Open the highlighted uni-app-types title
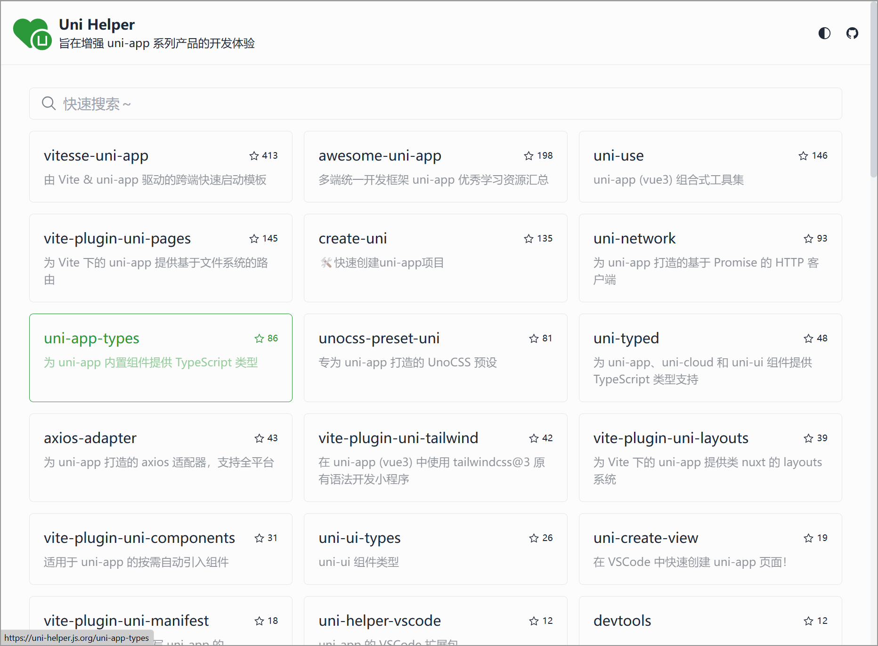Viewport: 878px width, 646px height. [91, 338]
